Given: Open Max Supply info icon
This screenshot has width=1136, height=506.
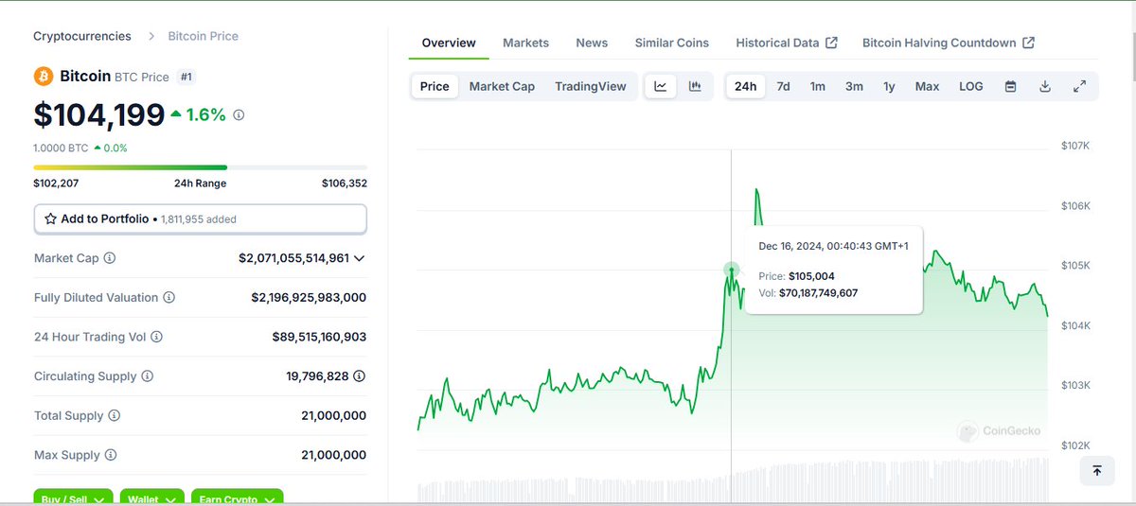Looking at the screenshot, I should [x=110, y=455].
